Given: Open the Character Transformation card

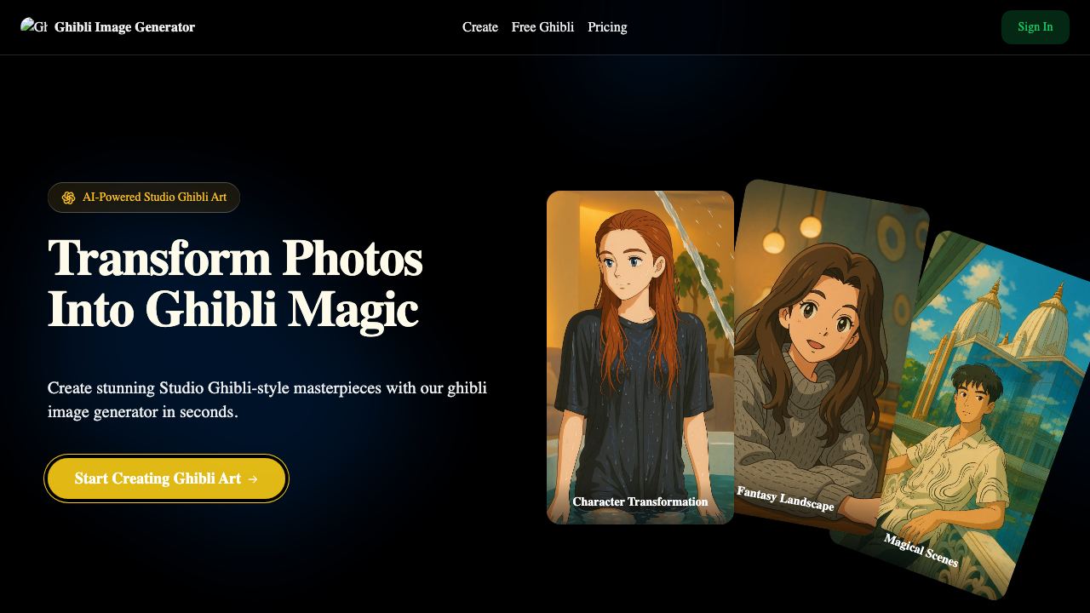Looking at the screenshot, I should (640, 358).
